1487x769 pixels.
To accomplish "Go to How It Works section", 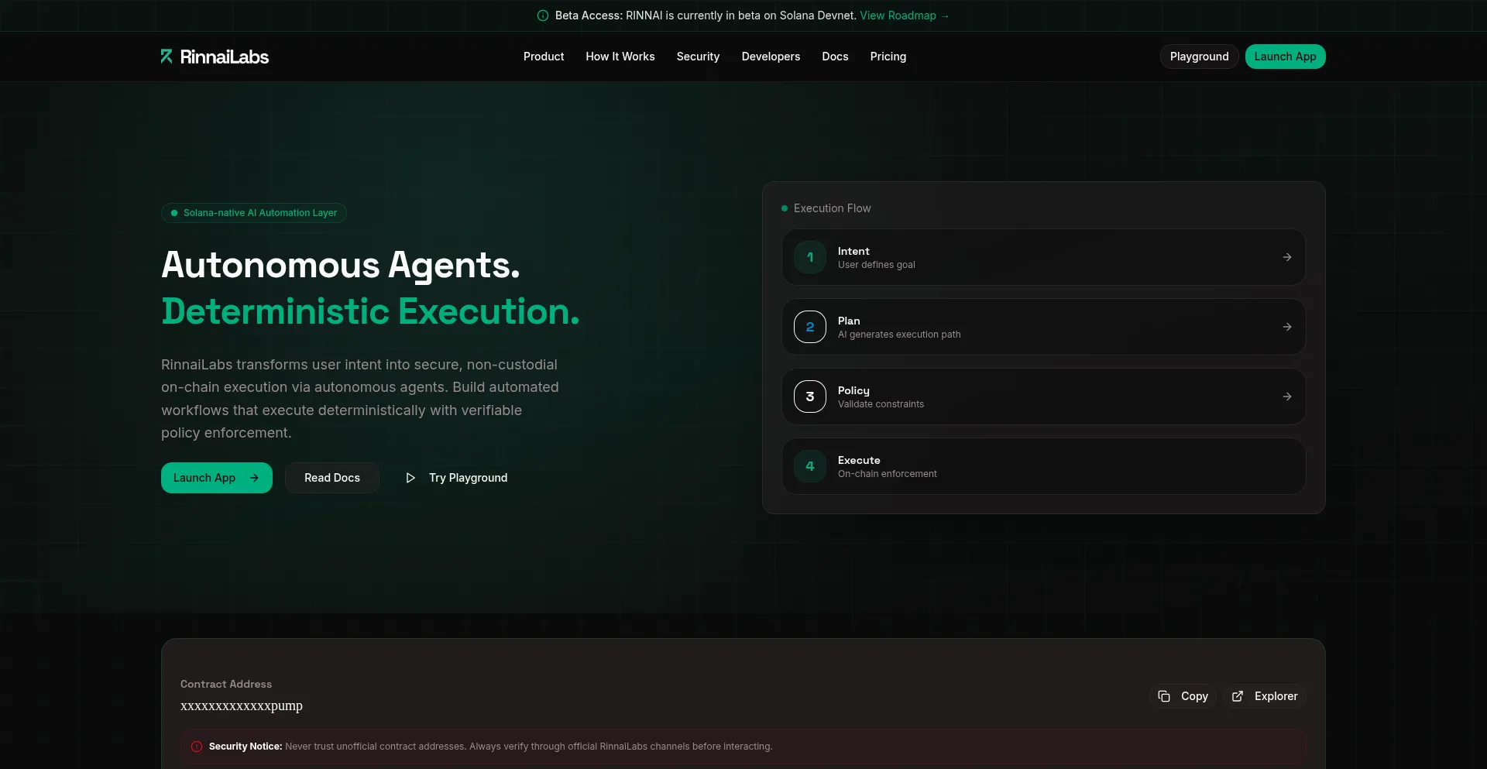I will click(620, 57).
